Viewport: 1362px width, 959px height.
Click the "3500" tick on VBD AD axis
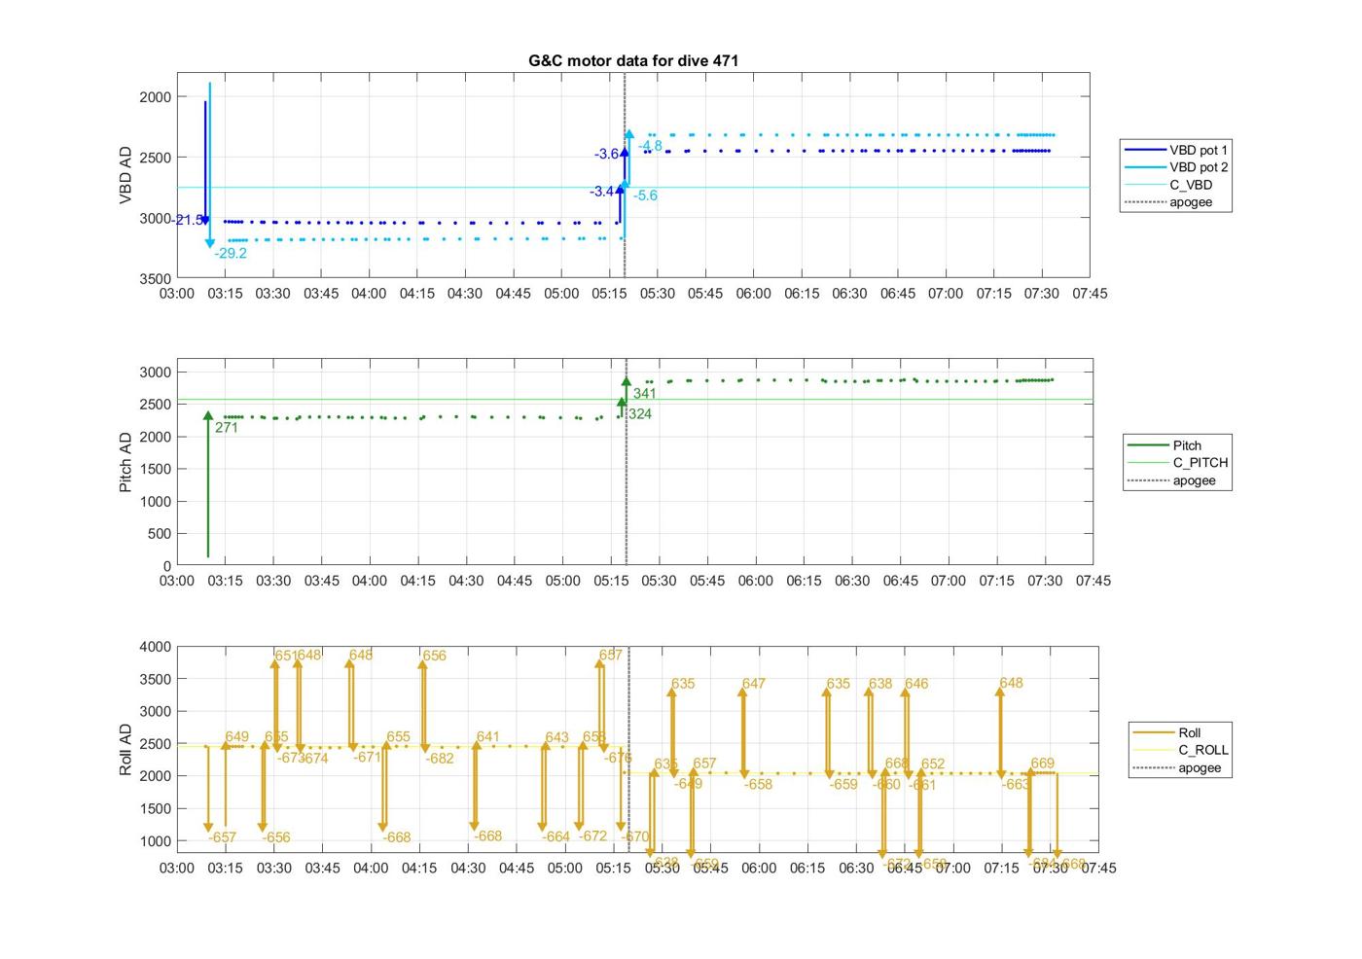click(156, 279)
